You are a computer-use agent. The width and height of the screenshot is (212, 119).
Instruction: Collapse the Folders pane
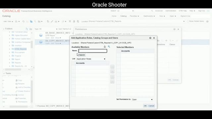point(4,29)
